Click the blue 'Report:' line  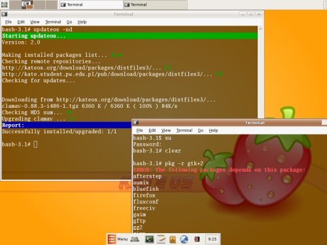(x=67, y=125)
